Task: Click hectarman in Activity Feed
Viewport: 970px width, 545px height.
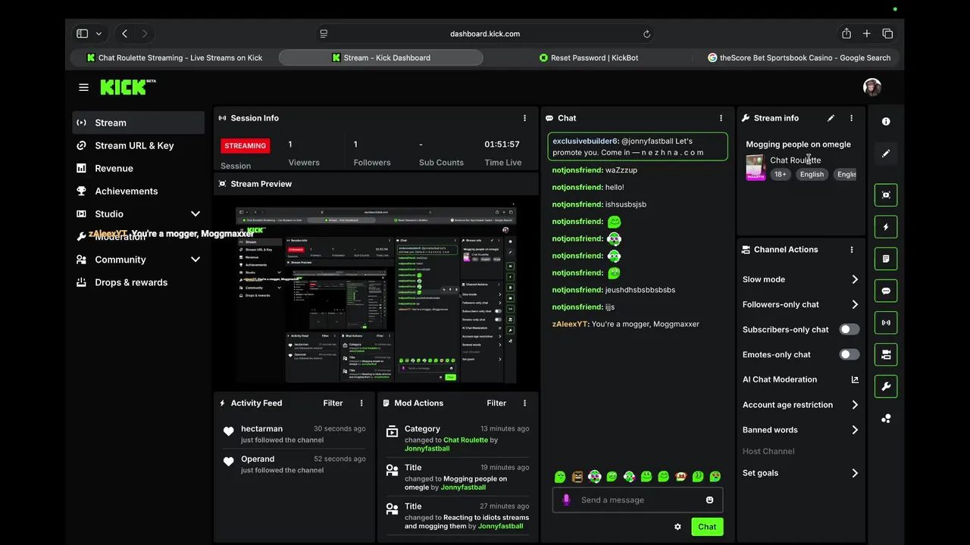Action: click(x=261, y=429)
